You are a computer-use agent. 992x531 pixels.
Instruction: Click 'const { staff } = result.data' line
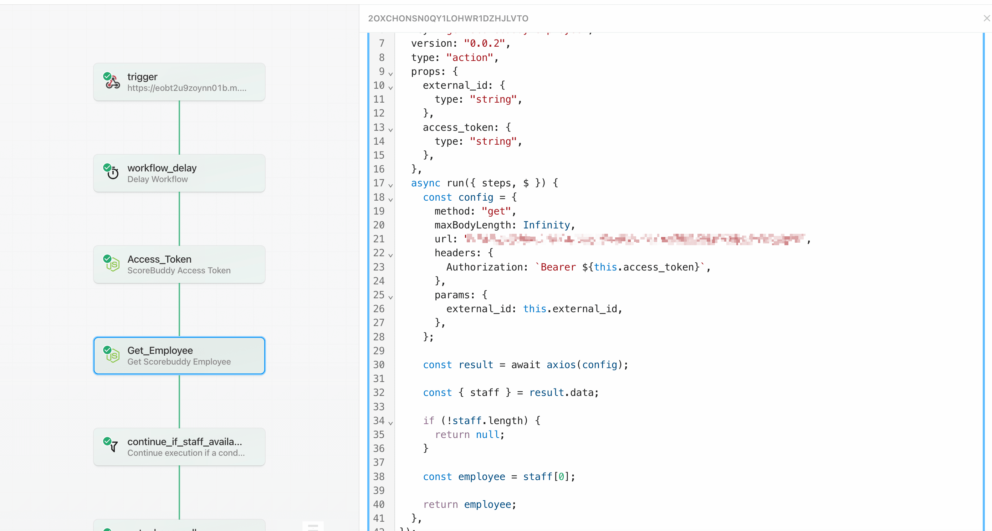click(x=511, y=392)
